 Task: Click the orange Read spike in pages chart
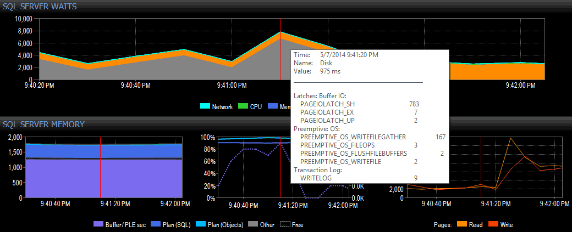coord(510,139)
